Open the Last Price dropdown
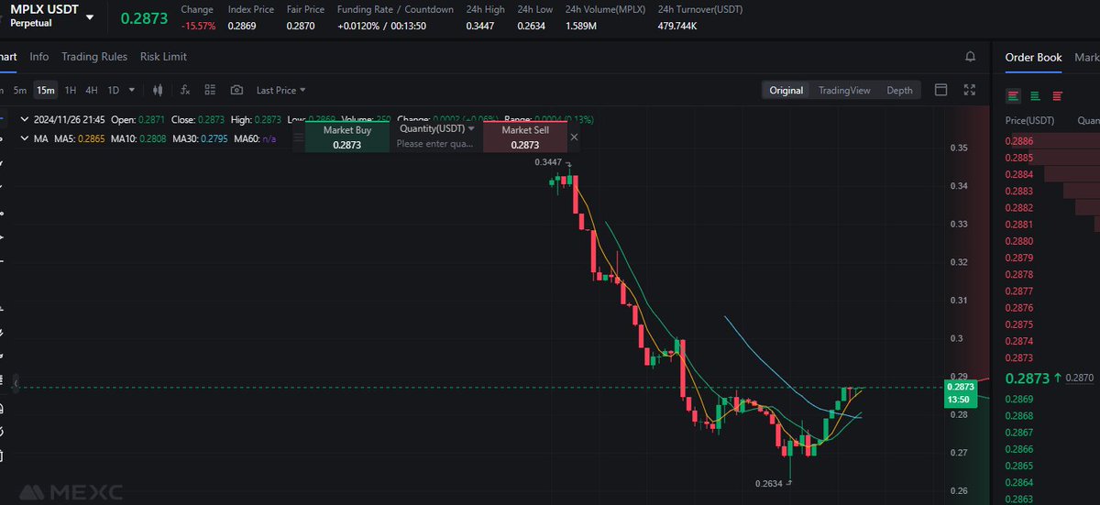 coord(280,90)
